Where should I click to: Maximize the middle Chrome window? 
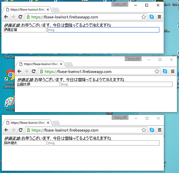(x=160, y=60)
